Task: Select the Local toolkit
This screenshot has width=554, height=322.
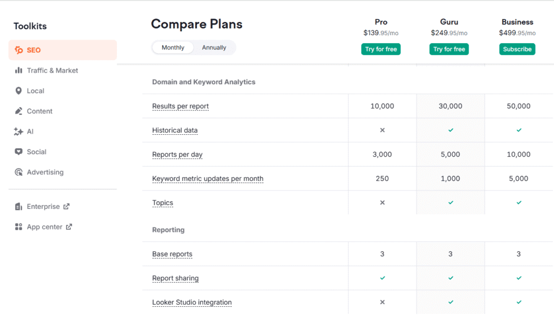Action: (x=63, y=91)
